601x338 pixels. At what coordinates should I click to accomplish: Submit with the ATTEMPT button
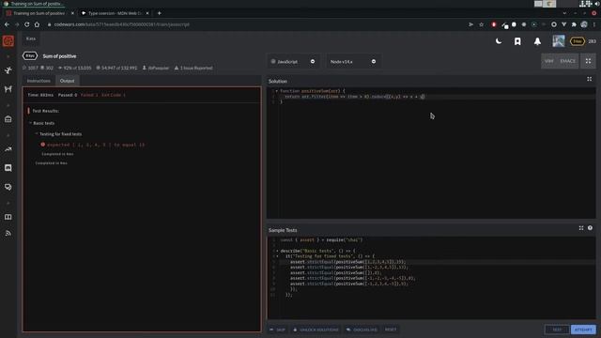click(583, 330)
